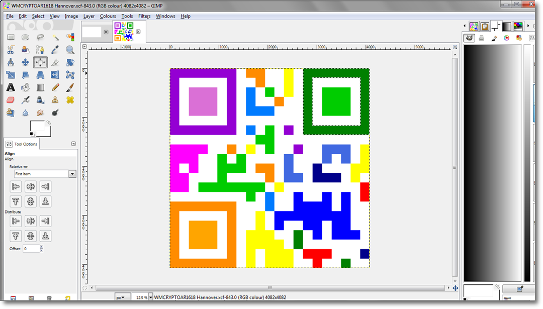Viewport: 543px width, 309px height.
Task: Align left edge of target
Action: [x=16, y=186]
